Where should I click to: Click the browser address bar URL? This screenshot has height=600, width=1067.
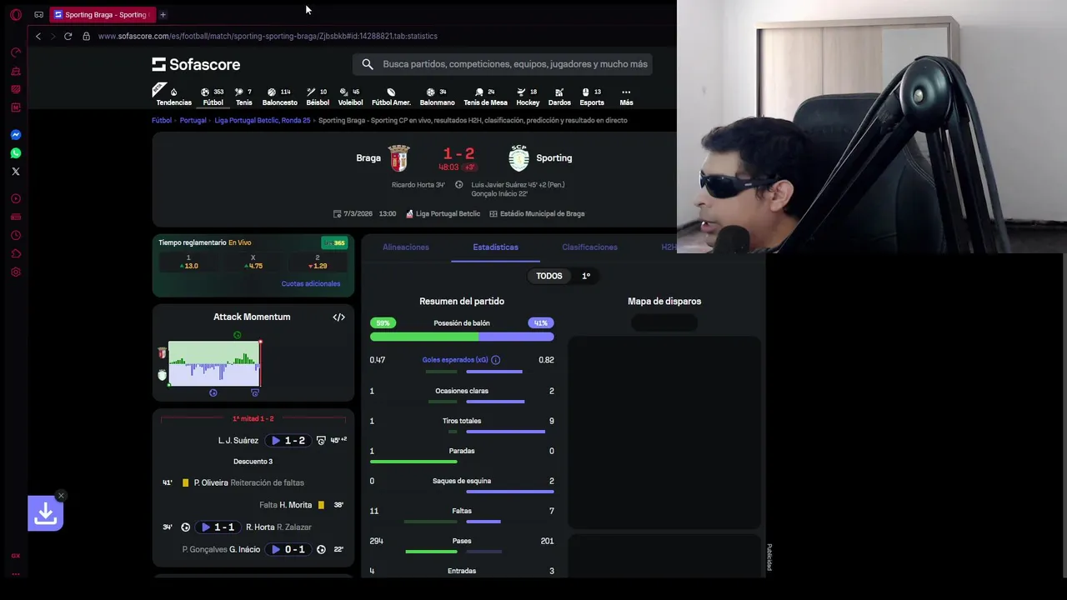pos(268,36)
